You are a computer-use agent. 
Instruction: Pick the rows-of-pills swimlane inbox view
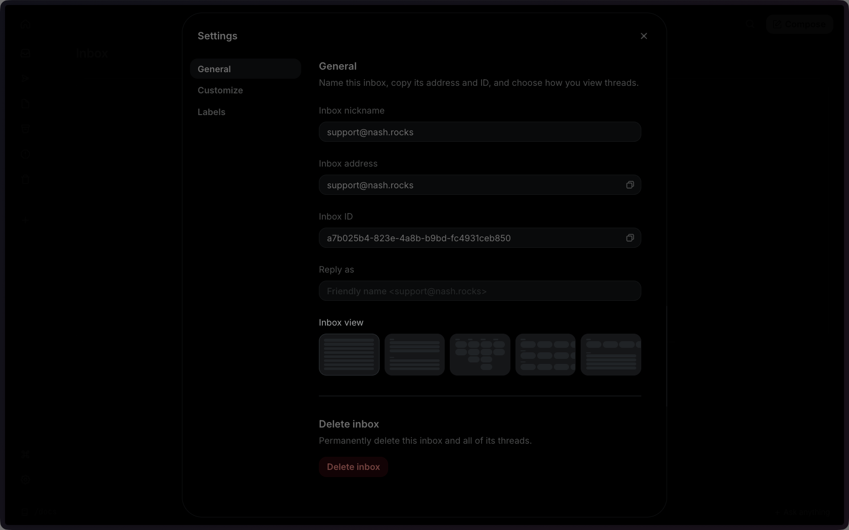tap(545, 354)
